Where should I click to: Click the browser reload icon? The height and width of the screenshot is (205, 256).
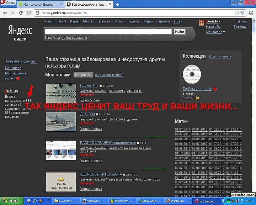pos(21,13)
